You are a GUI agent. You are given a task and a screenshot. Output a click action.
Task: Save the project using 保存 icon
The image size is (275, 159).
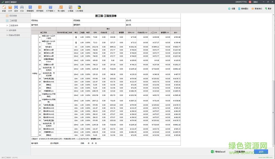[16, 8]
